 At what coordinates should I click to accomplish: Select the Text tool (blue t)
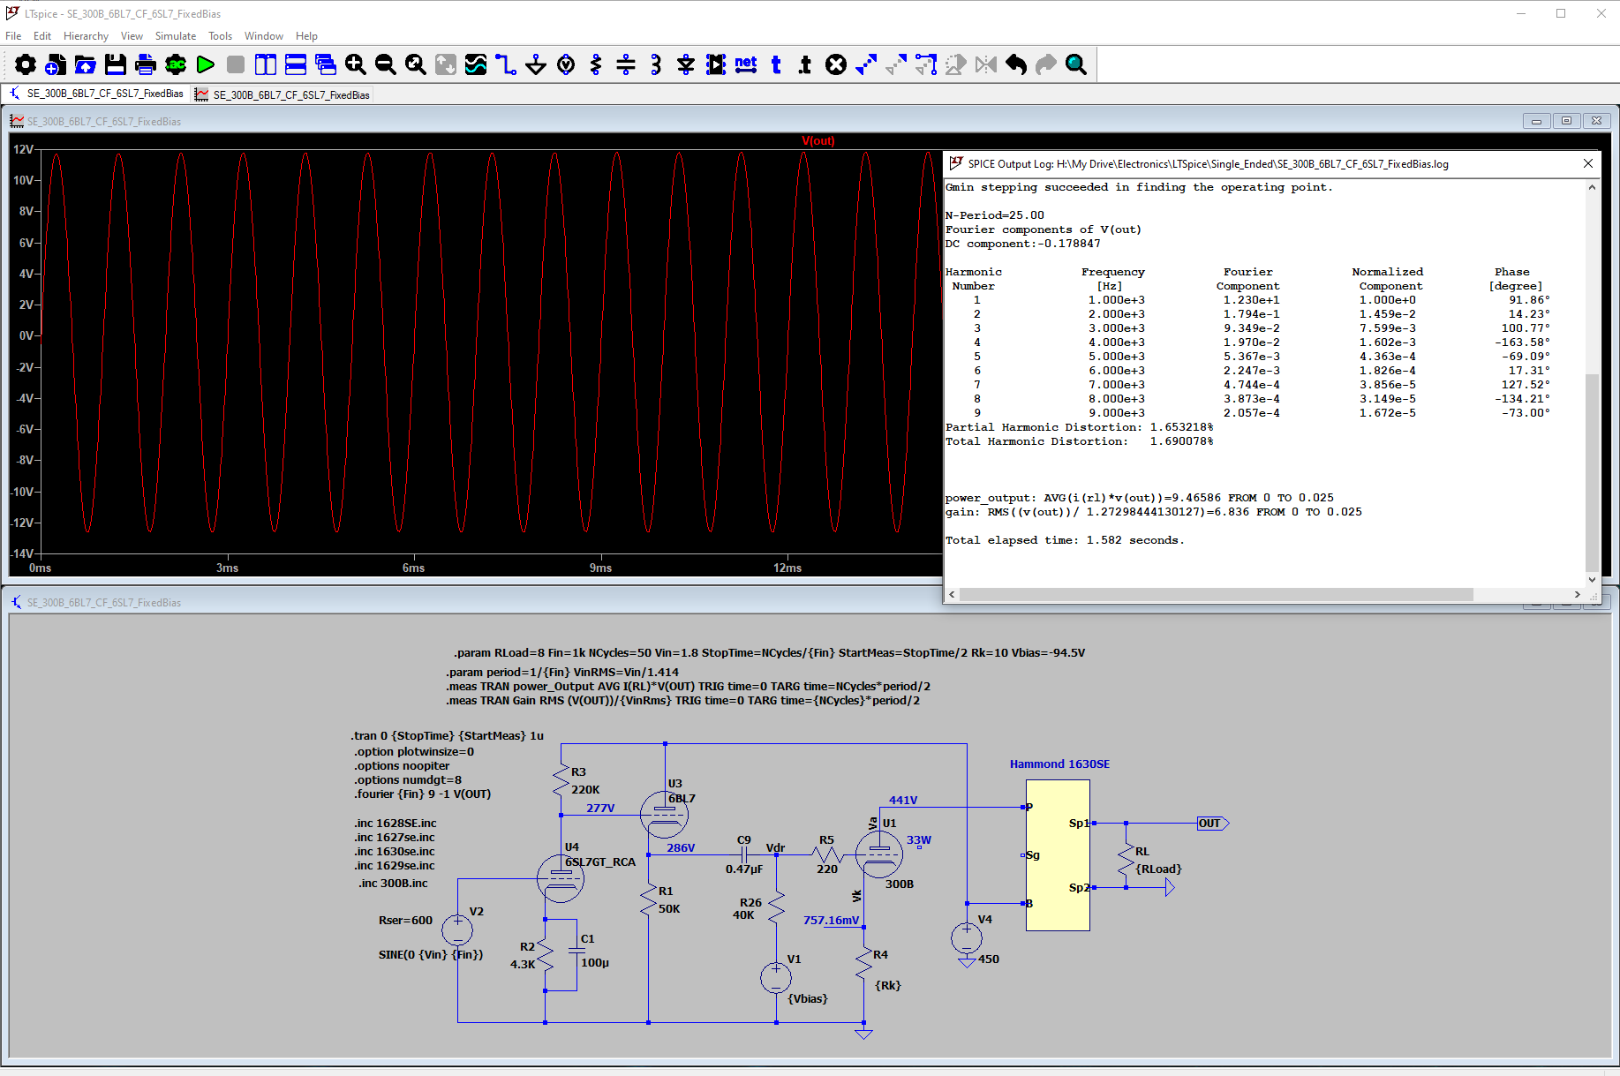(776, 64)
